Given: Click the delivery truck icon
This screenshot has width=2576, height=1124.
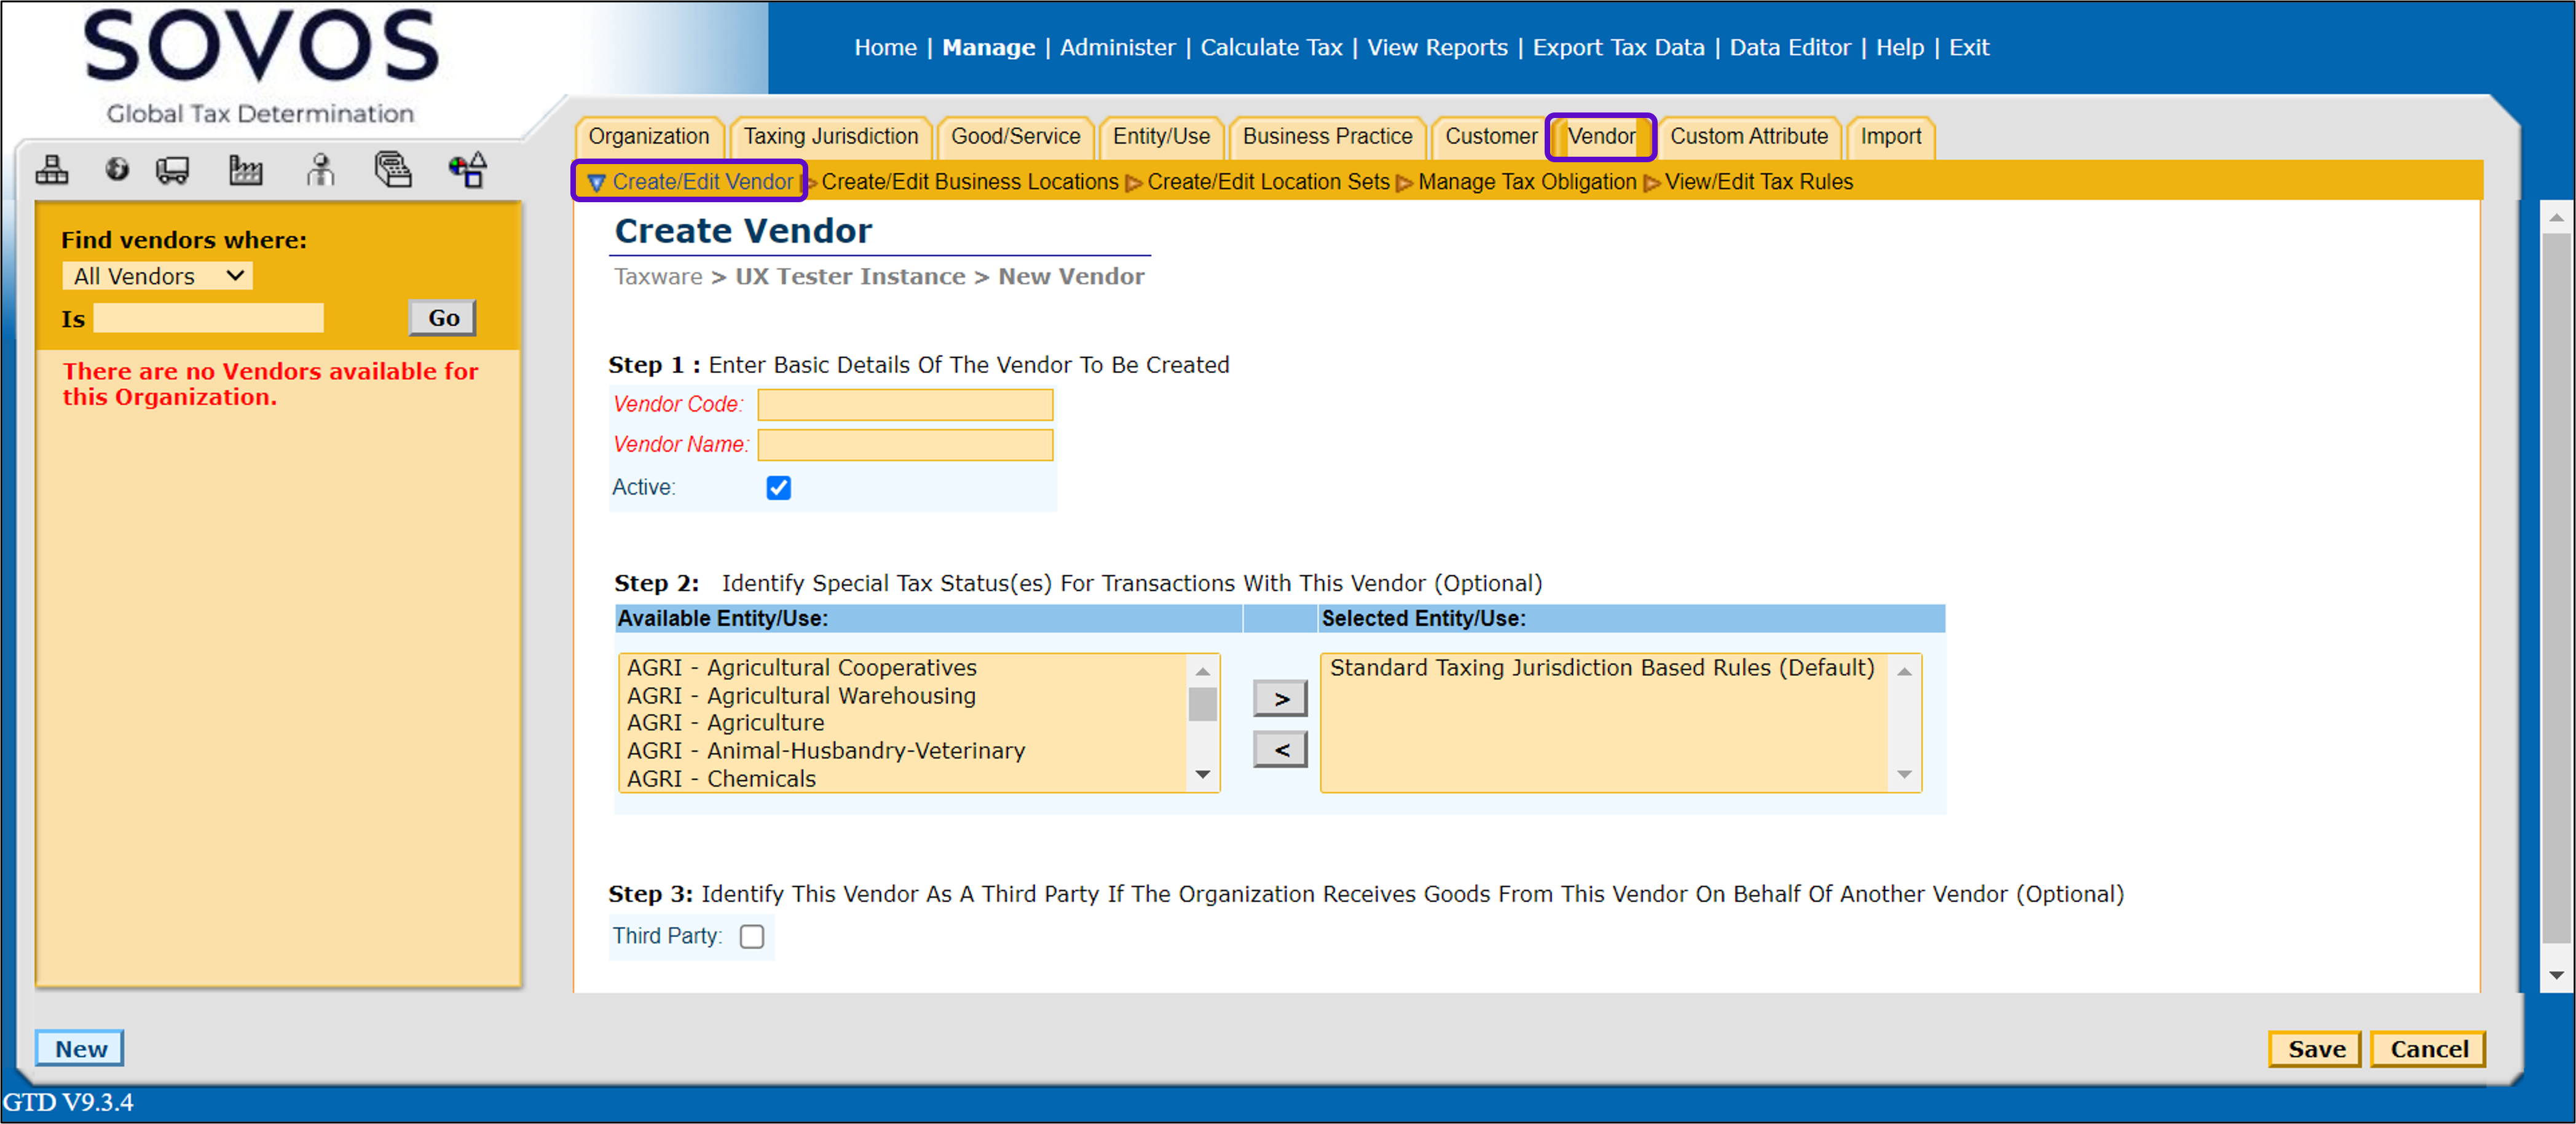Looking at the screenshot, I should click(x=172, y=170).
